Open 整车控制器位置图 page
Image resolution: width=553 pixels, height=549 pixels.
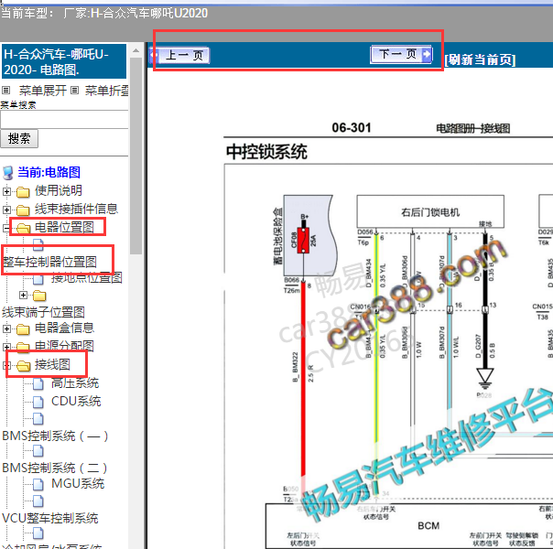(x=49, y=262)
